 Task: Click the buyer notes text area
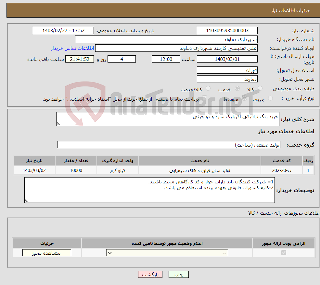149,190
